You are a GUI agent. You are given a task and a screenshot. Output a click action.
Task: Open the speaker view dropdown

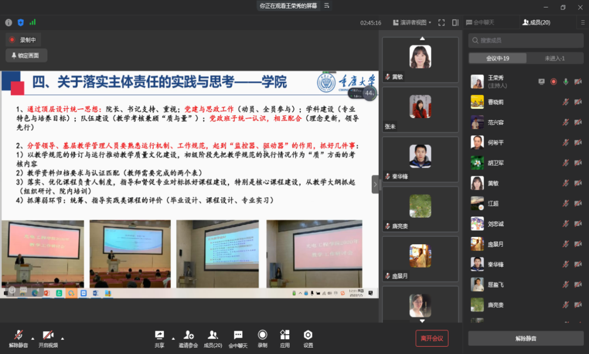coord(412,22)
